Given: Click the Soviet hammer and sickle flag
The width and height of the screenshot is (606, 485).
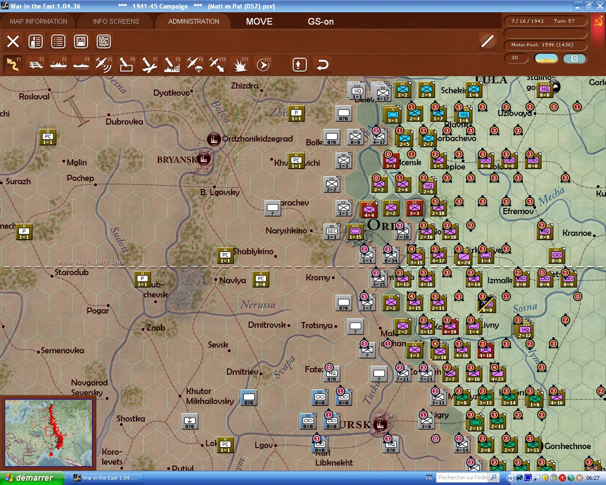Looking at the screenshot, I should click(x=598, y=22).
